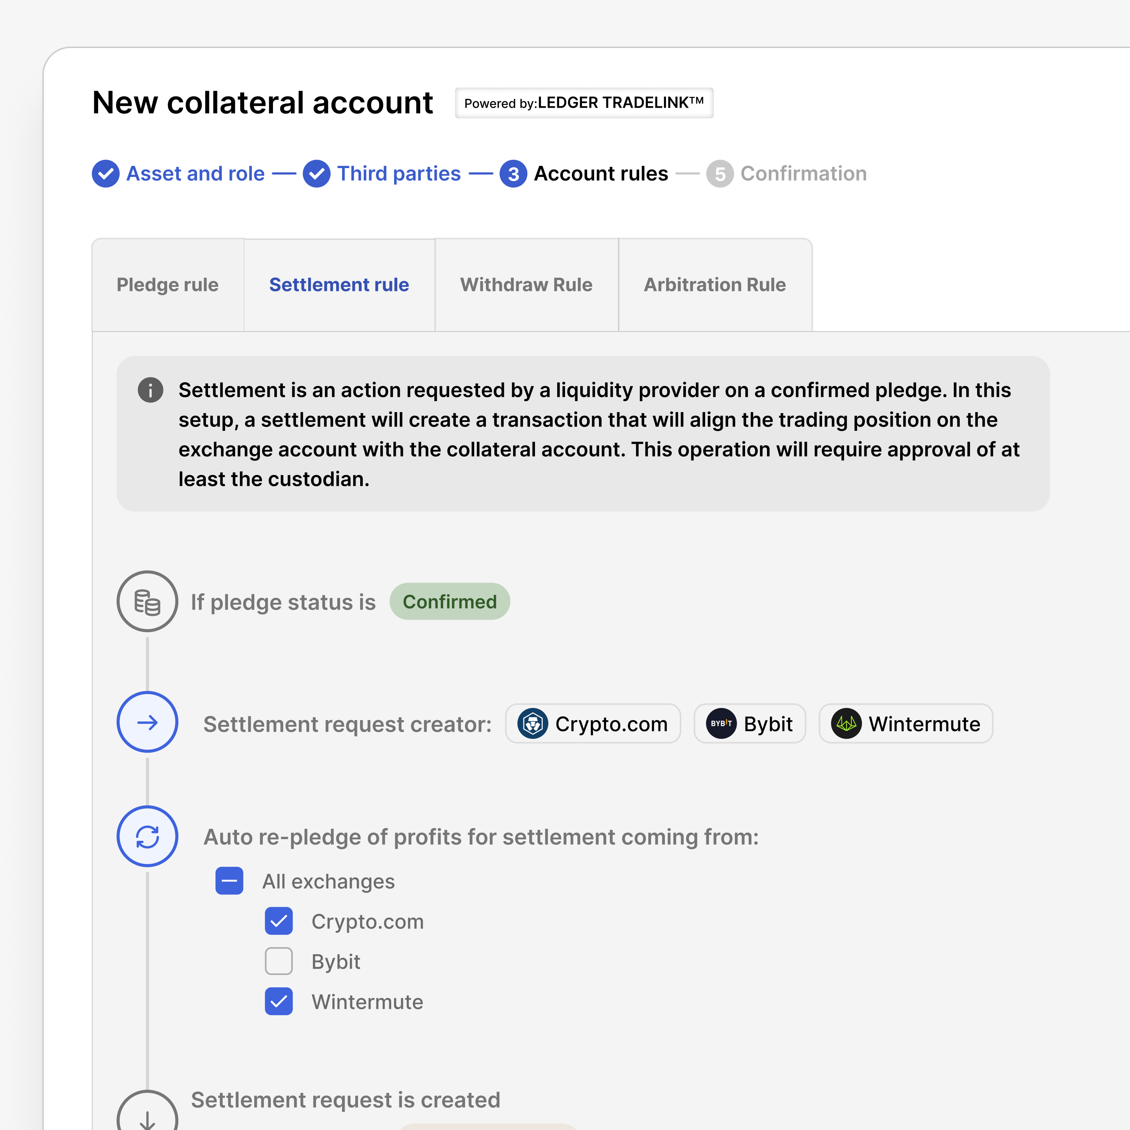Enable the Bybit auto re-pledge checkbox
This screenshot has width=1130, height=1130.
click(279, 962)
